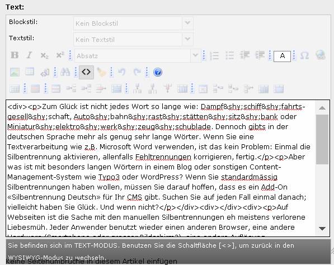Click "Keine Seitenumbrüche in diesem Artikel einfügen"
Viewport: 334px width, 265px height.
pos(92,261)
